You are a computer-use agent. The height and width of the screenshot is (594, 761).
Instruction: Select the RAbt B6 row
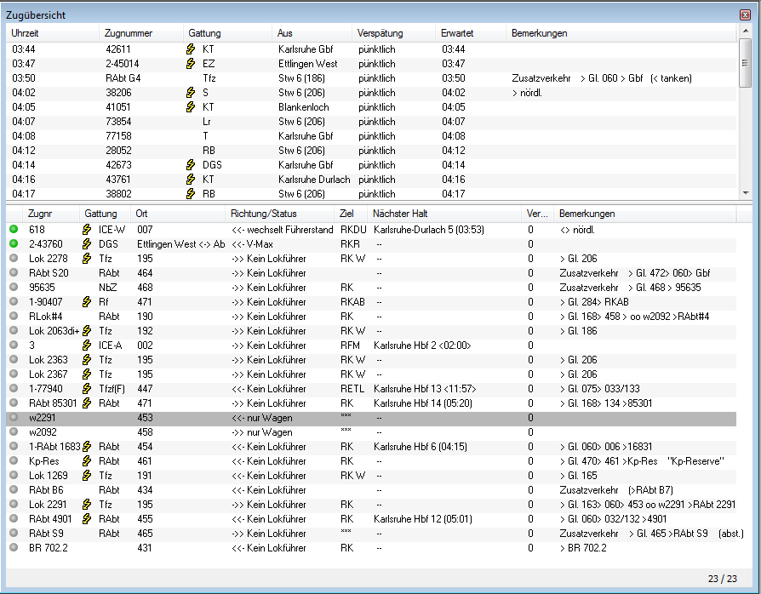pos(371,490)
